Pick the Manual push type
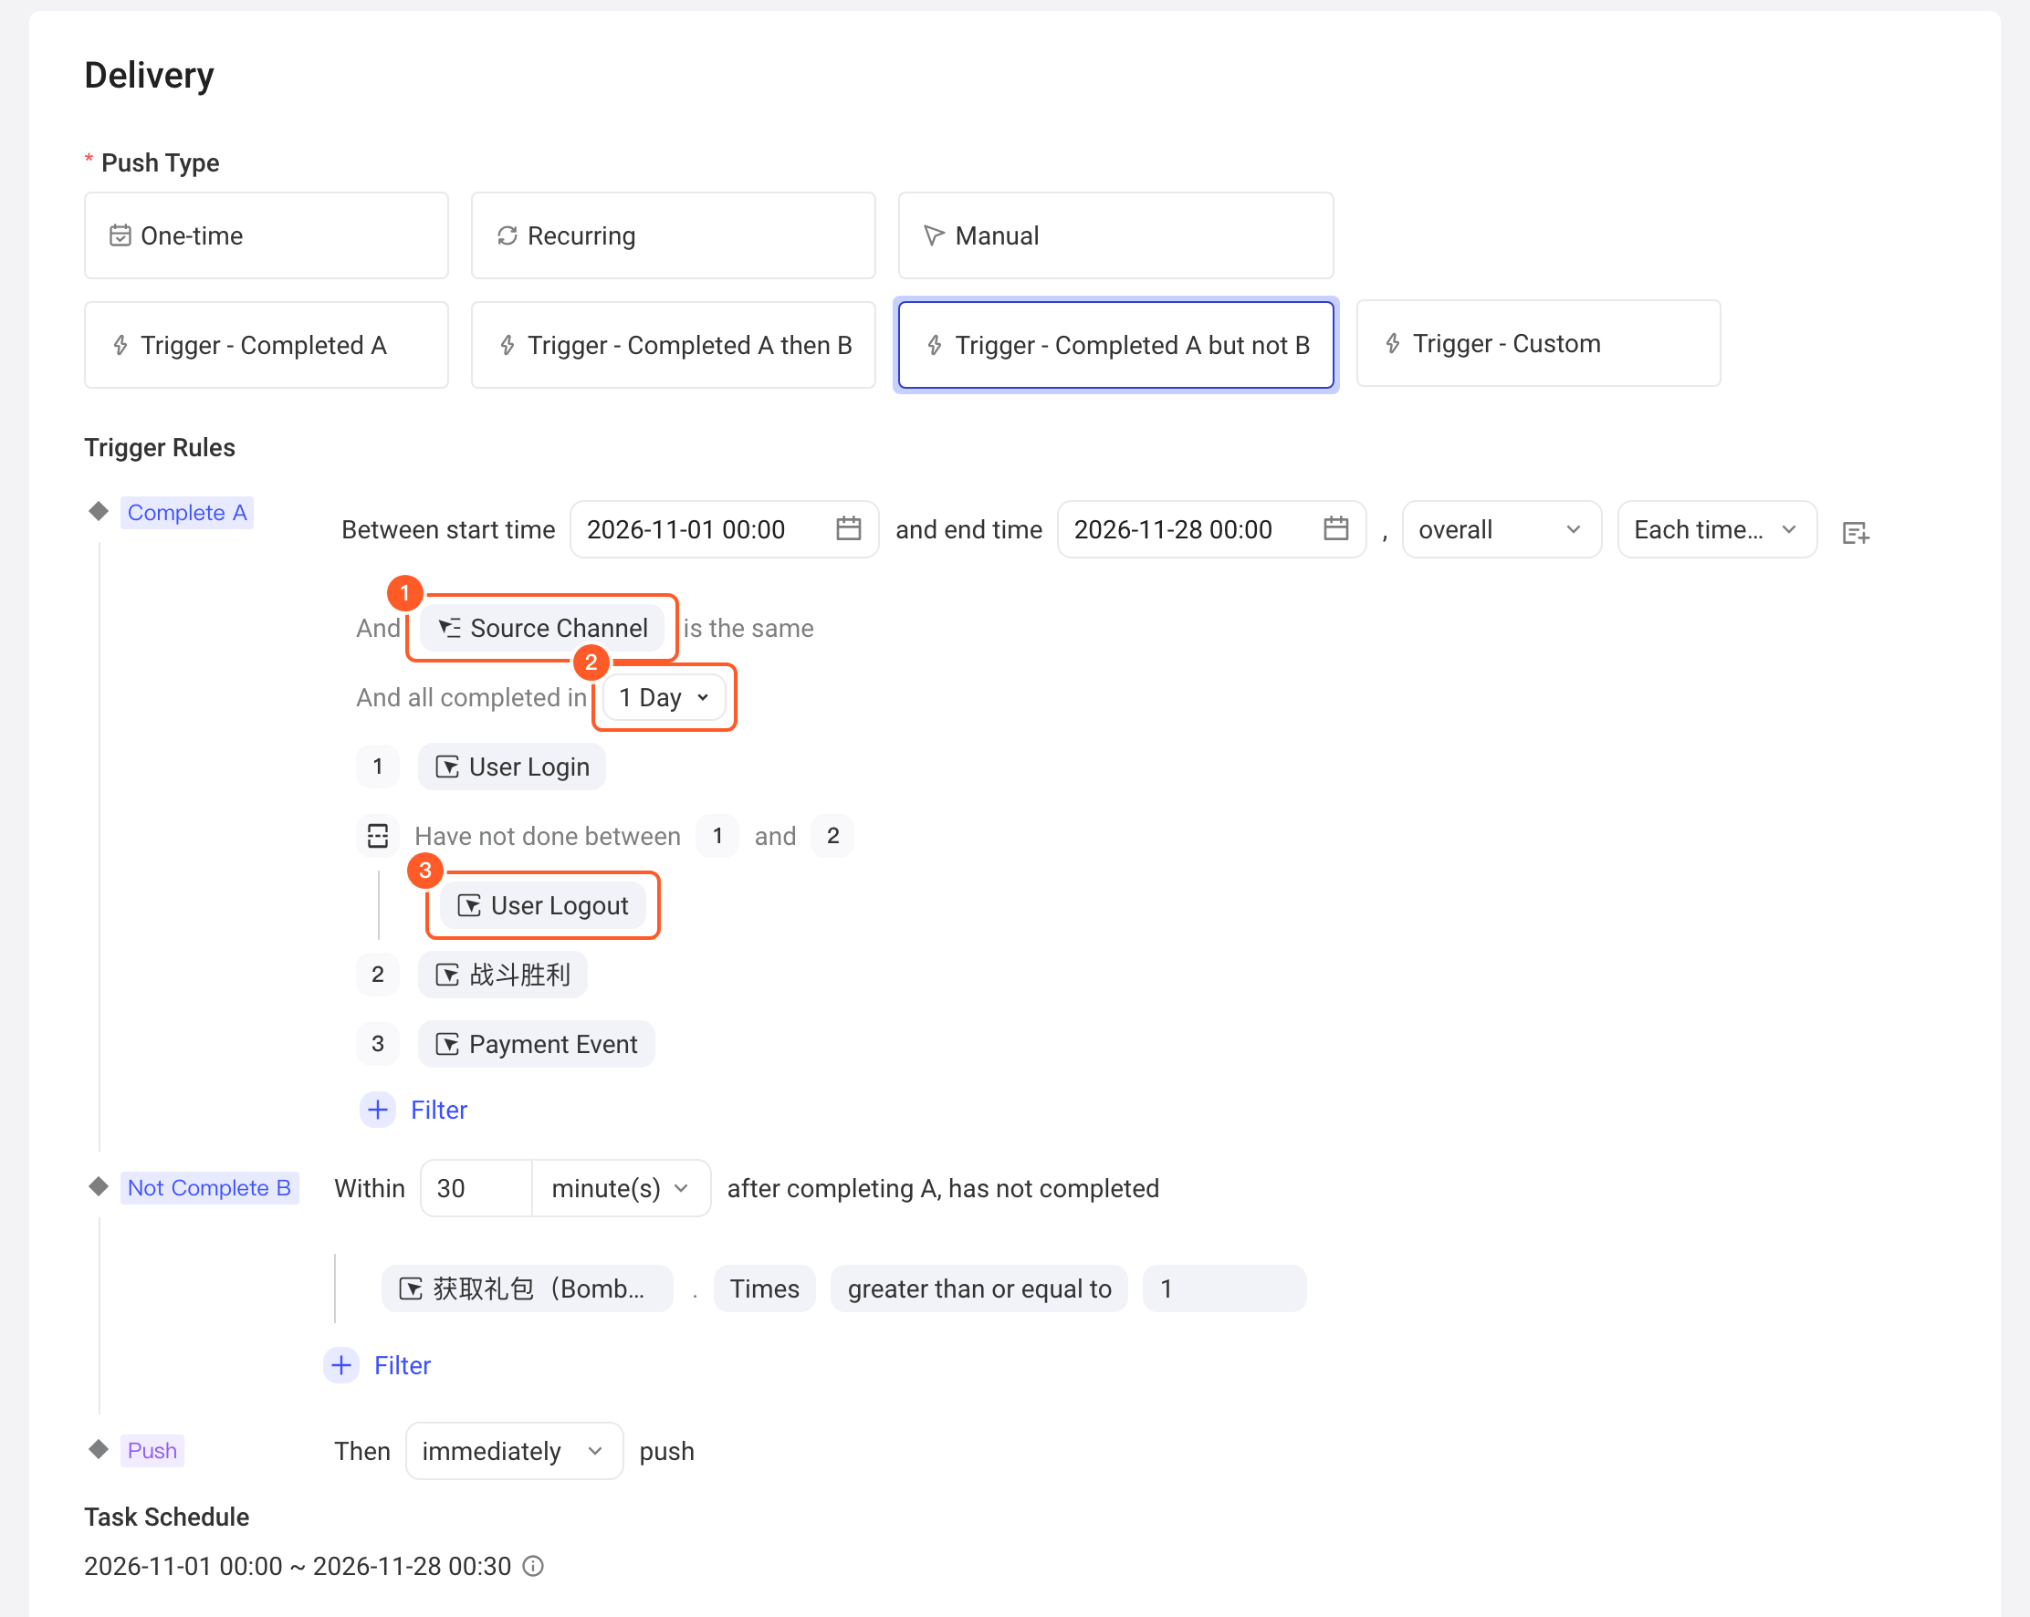 coord(1115,235)
